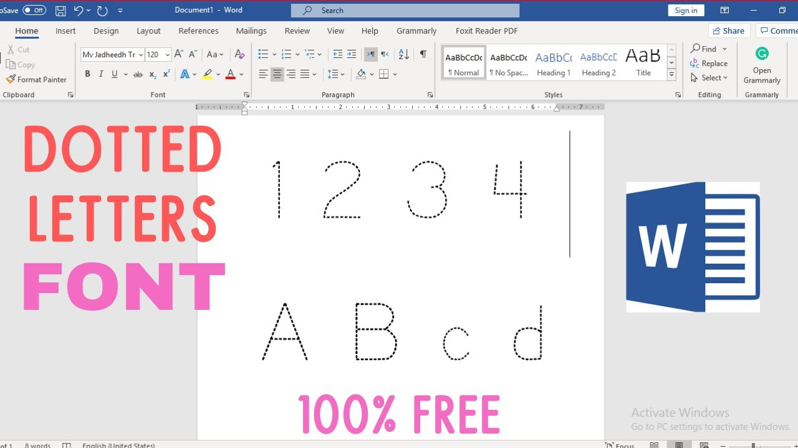Image resolution: width=798 pixels, height=448 pixels.
Task: Enable justified text alignment
Action: pos(305,73)
